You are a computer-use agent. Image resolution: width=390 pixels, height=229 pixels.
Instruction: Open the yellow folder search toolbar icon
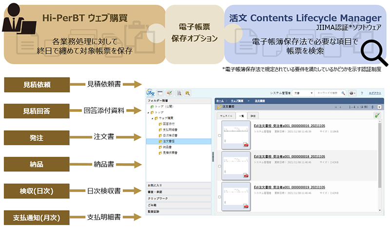(x=188, y=93)
